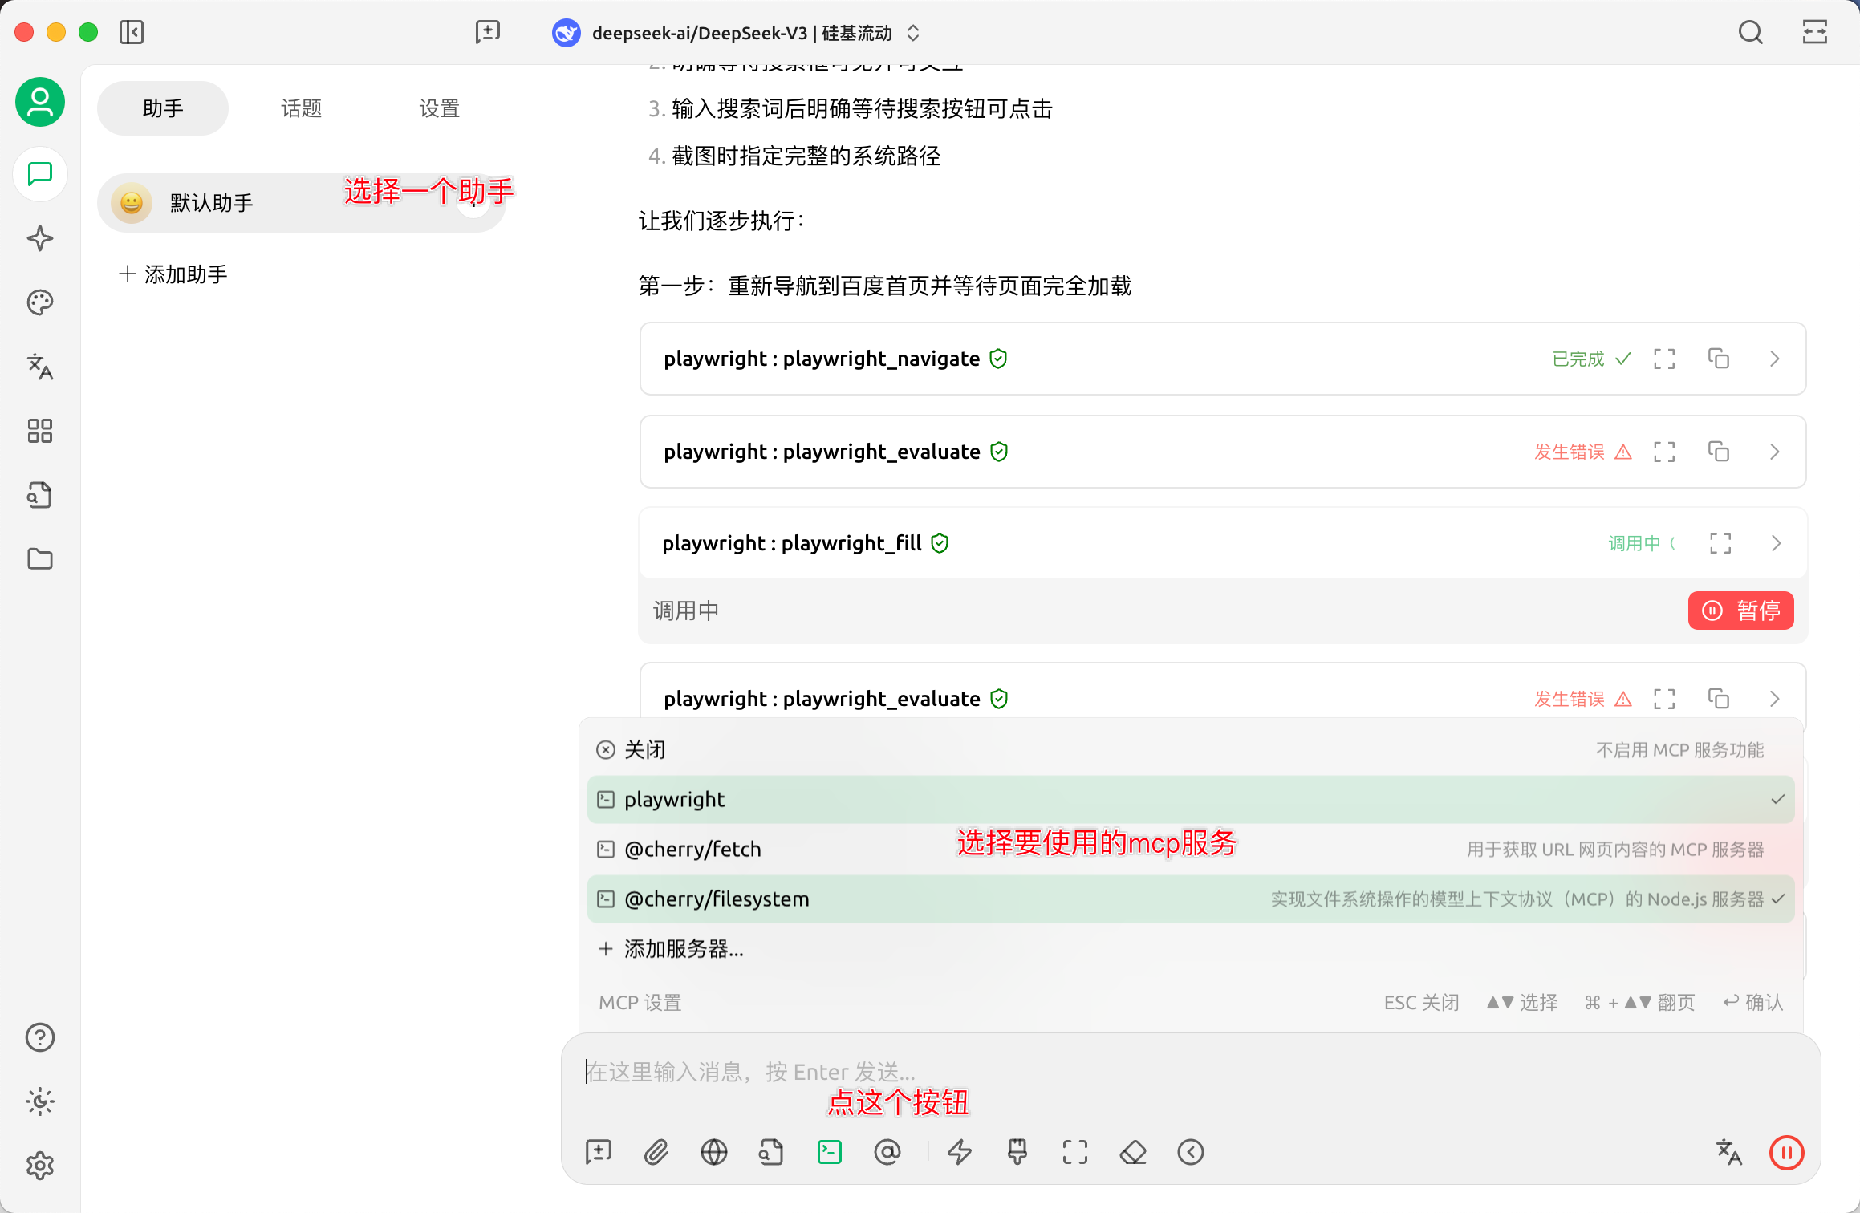Image resolution: width=1860 pixels, height=1213 pixels.
Task: Open the knowledge base sidebar icon
Action: (x=40, y=495)
